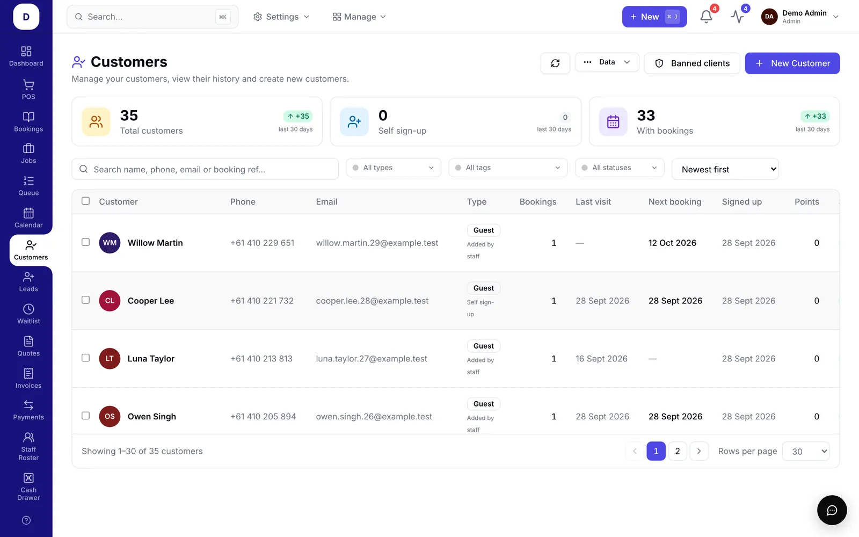Open the Manage menu
This screenshot has width=859, height=537.
(x=359, y=17)
